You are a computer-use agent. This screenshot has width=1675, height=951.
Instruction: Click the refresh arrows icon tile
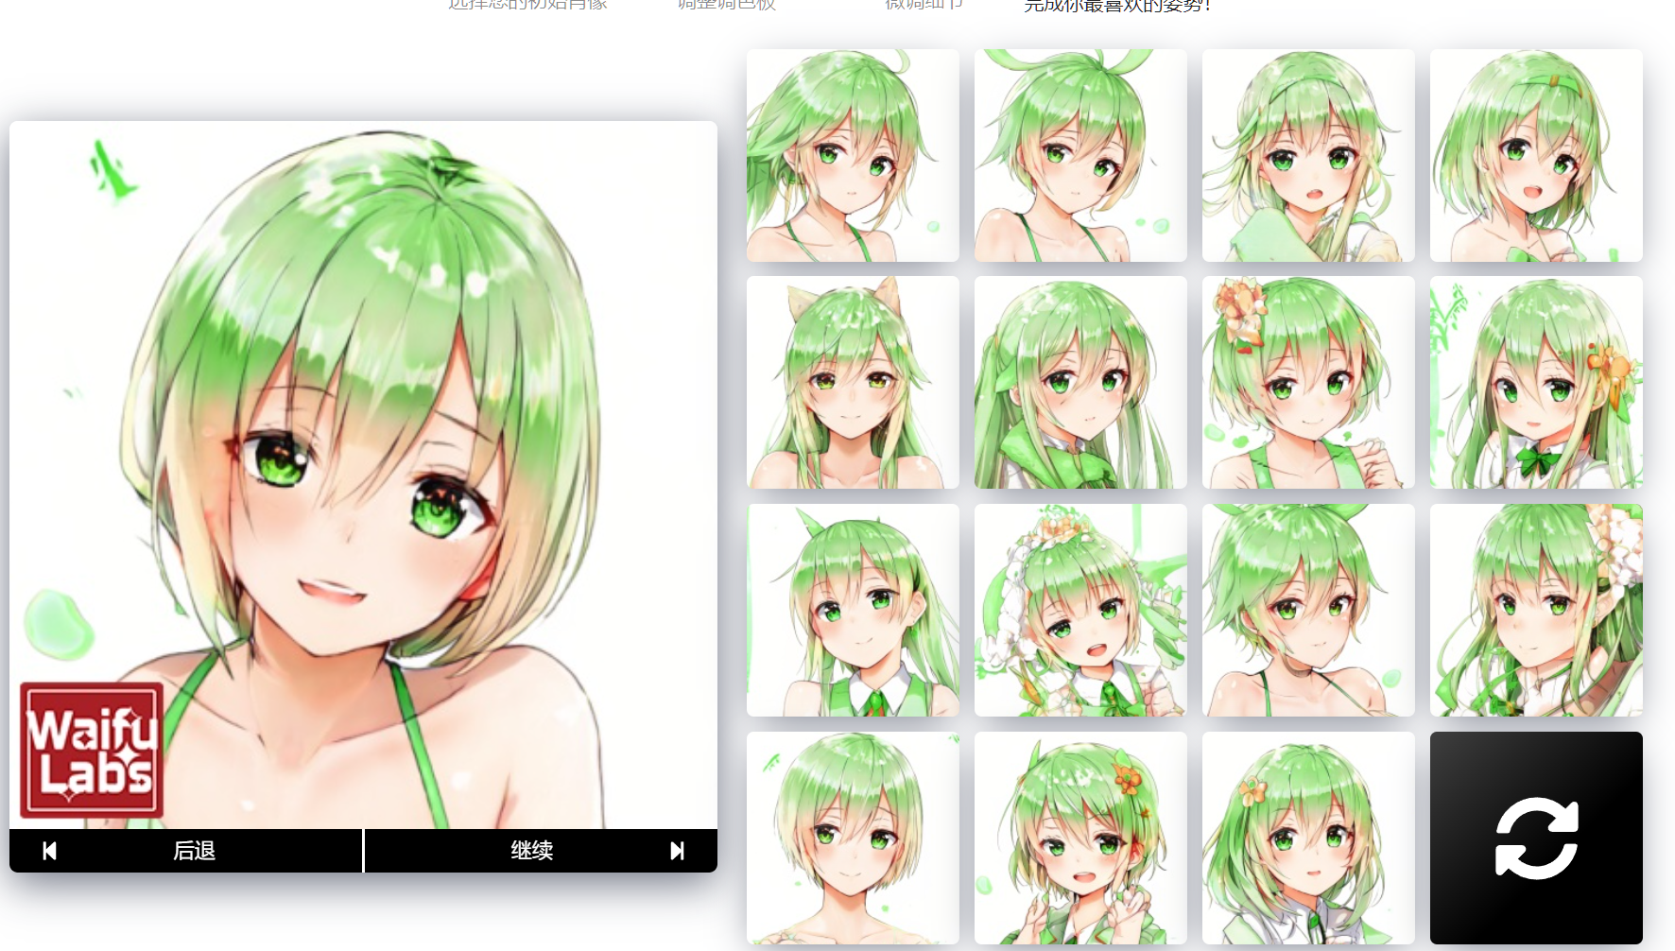point(1536,838)
